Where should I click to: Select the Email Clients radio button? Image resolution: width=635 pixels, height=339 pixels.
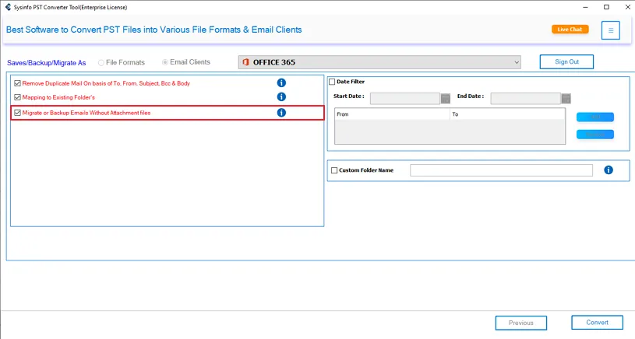point(164,62)
